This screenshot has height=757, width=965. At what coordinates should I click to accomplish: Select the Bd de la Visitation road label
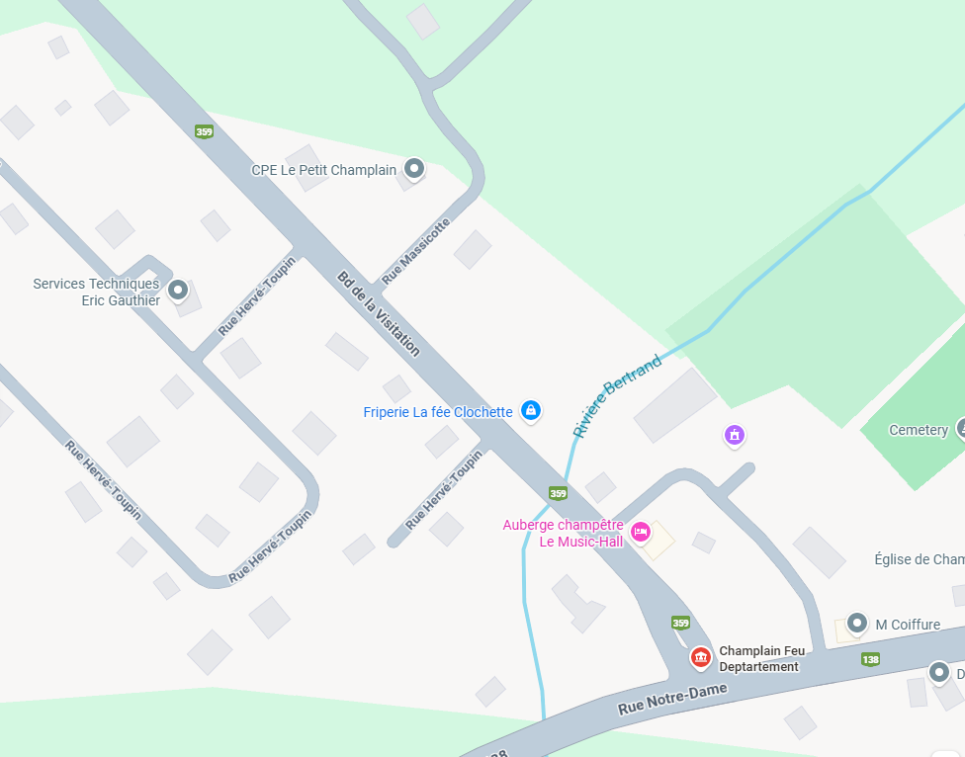pyautogui.click(x=379, y=313)
